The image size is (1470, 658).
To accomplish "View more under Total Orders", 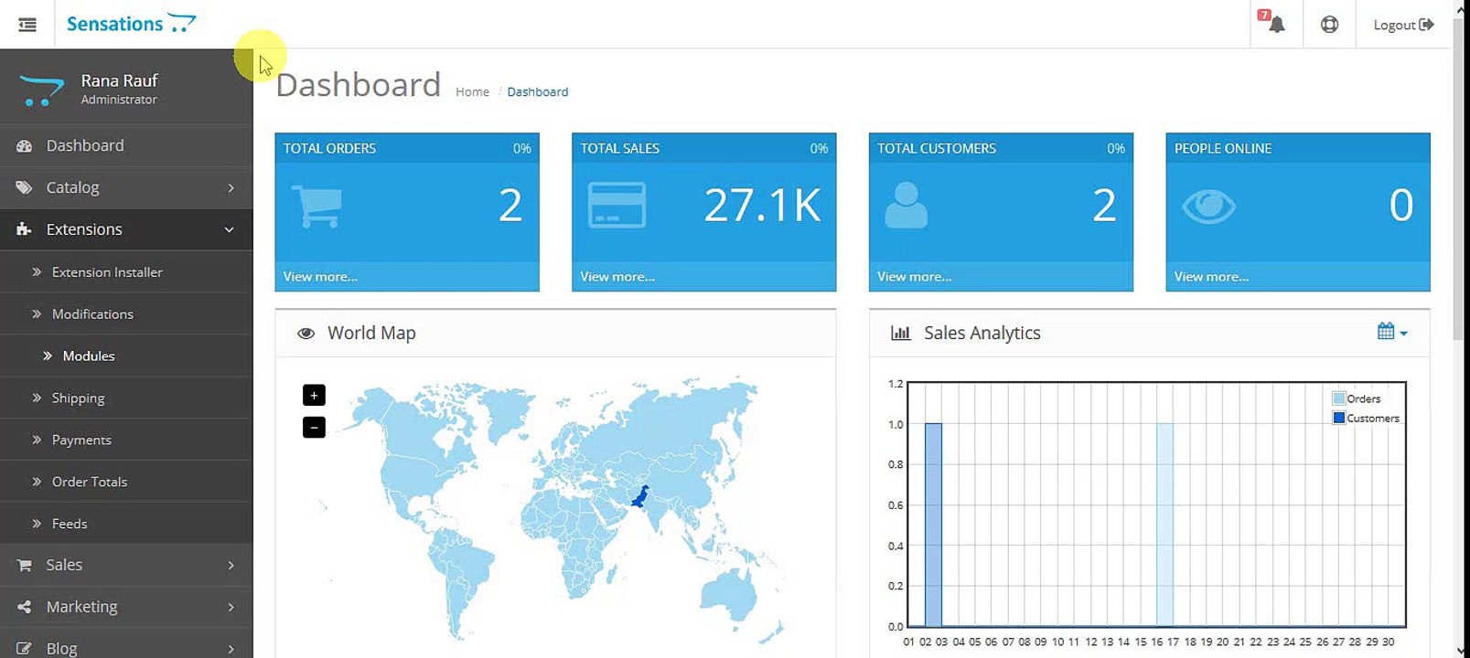I will pos(320,277).
